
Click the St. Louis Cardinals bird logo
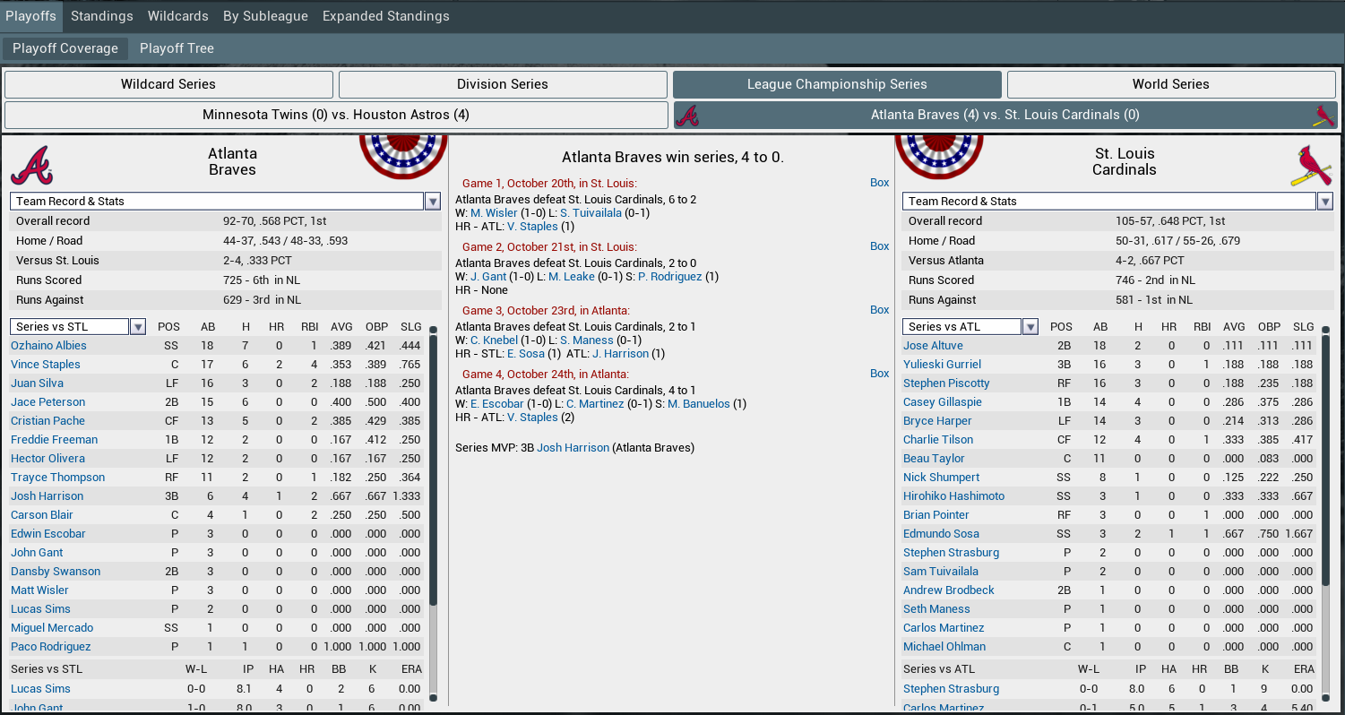1311,166
